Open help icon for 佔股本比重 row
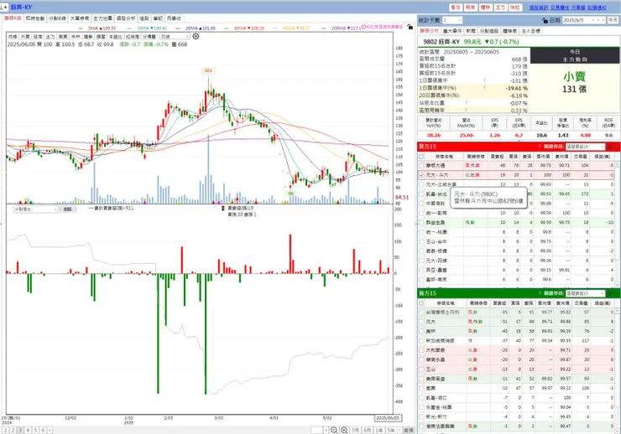 (466, 103)
